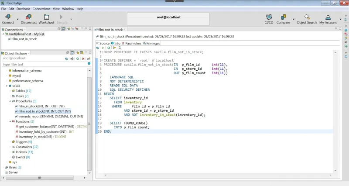Click the green refresh icon in Source toolbar
Image resolution: width=349 pixels, height=186 pixels.
109,48
